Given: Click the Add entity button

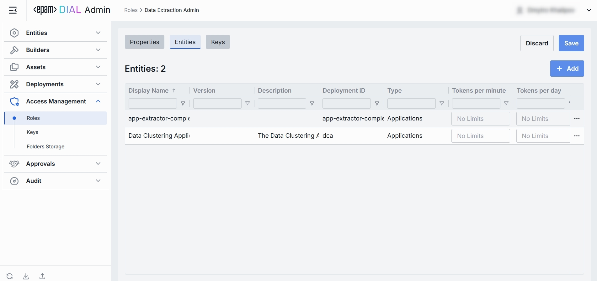Looking at the screenshot, I should pos(567,69).
